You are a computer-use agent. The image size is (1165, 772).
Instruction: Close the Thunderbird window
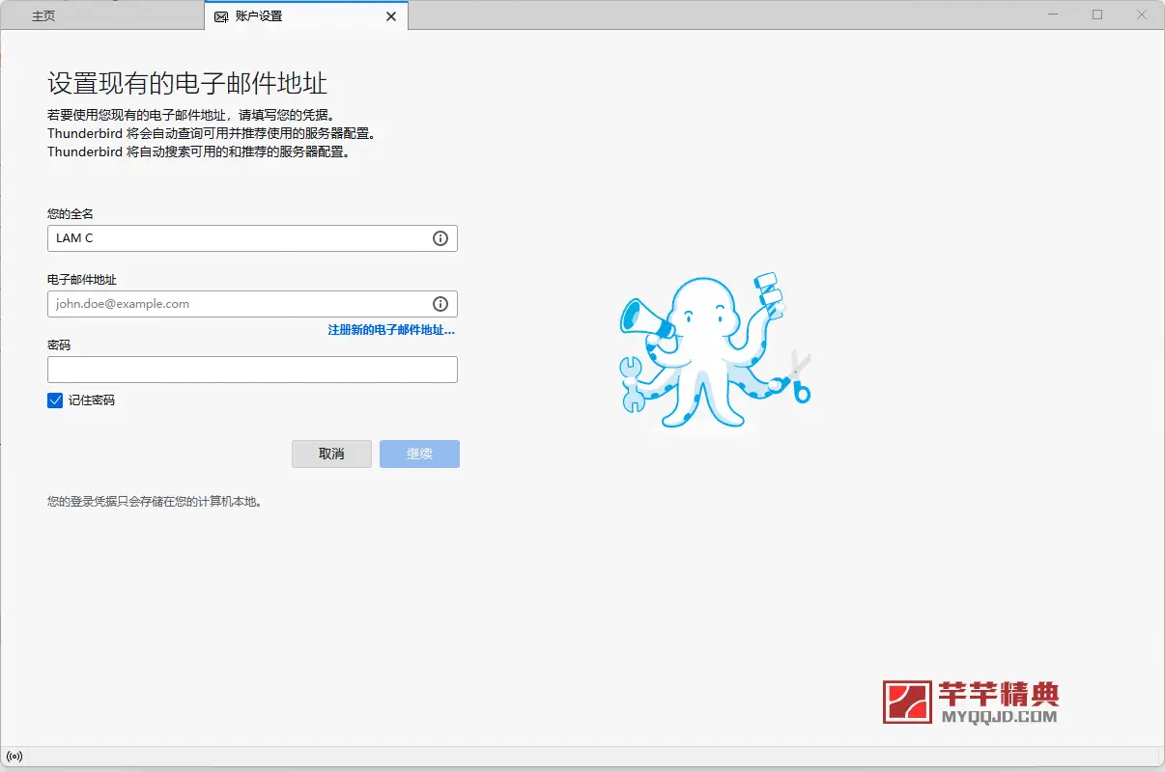pos(1142,14)
